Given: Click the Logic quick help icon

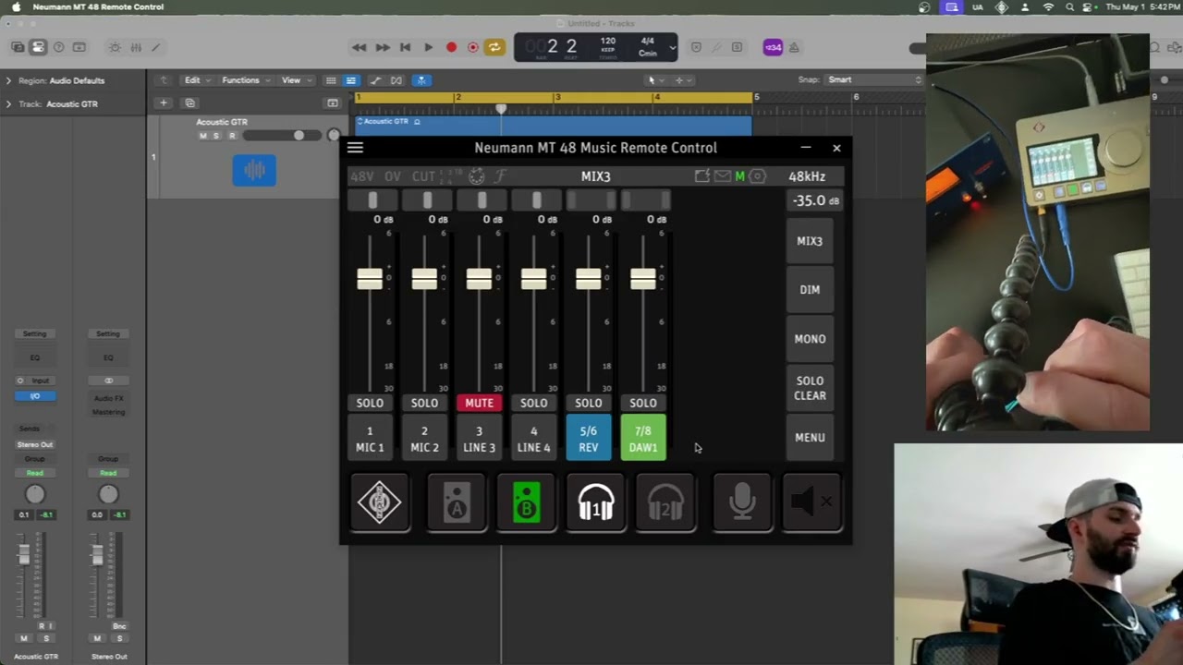Looking at the screenshot, I should [59, 47].
